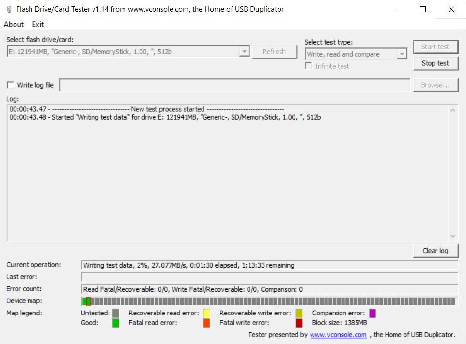Viewport: 466px width, 344px height.
Task: Click the Current operation status field
Action: (x=269, y=265)
